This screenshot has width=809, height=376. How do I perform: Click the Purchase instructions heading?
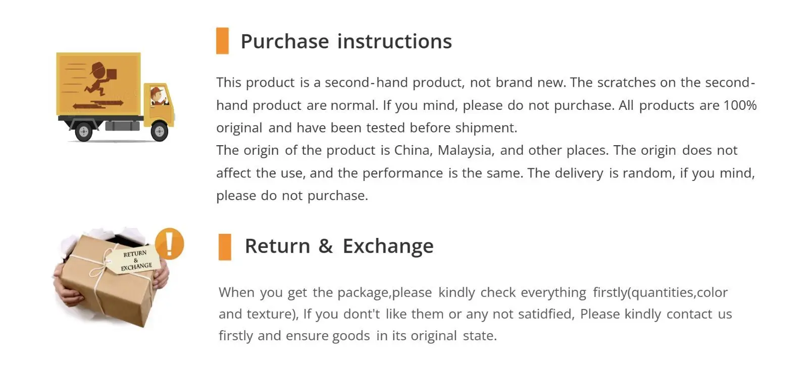point(346,41)
